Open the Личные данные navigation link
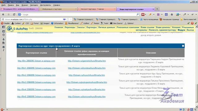This screenshot has height=111, width=198. point(106,27)
